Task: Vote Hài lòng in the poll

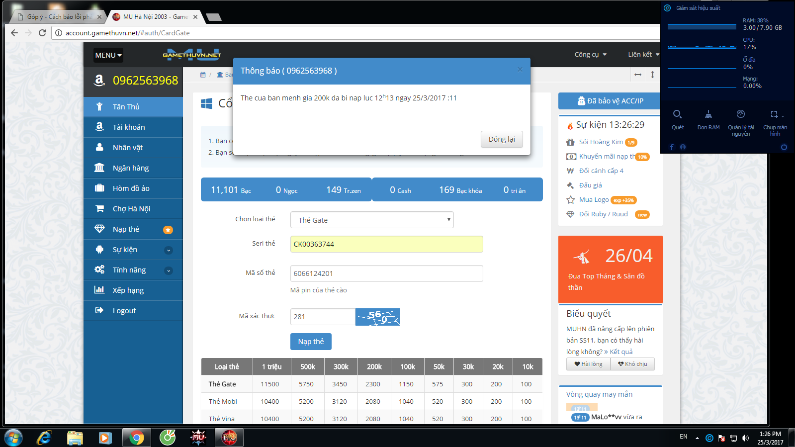Action: coord(589,364)
